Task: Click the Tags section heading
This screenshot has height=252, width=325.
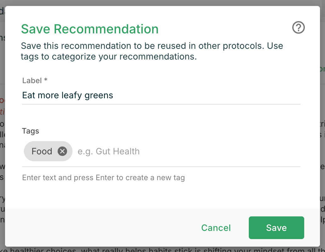Action: tap(31, 131)
